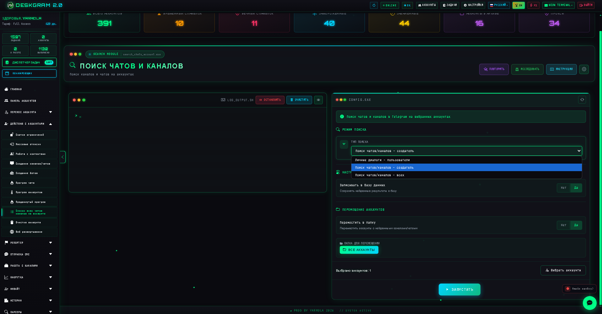
Task: Click the ОСТАНОВИТЬ stop button
Action: click(270, 100)
